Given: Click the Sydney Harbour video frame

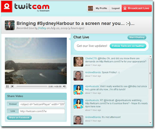Looking at the screenshot, I should (36, 61).
